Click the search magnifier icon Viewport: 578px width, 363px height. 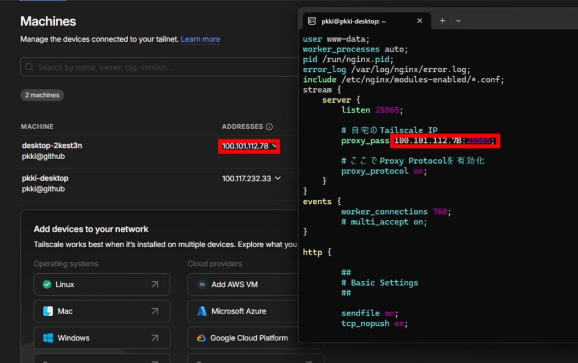point(29,67)
